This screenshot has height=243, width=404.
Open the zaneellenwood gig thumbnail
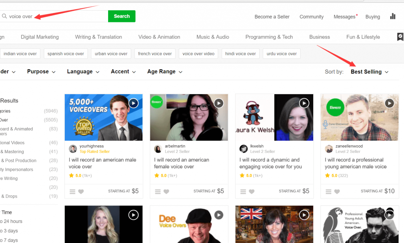tap(359, 117)
